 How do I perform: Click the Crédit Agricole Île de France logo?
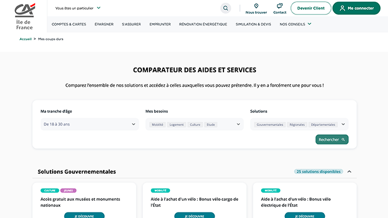tap(24, 17)
